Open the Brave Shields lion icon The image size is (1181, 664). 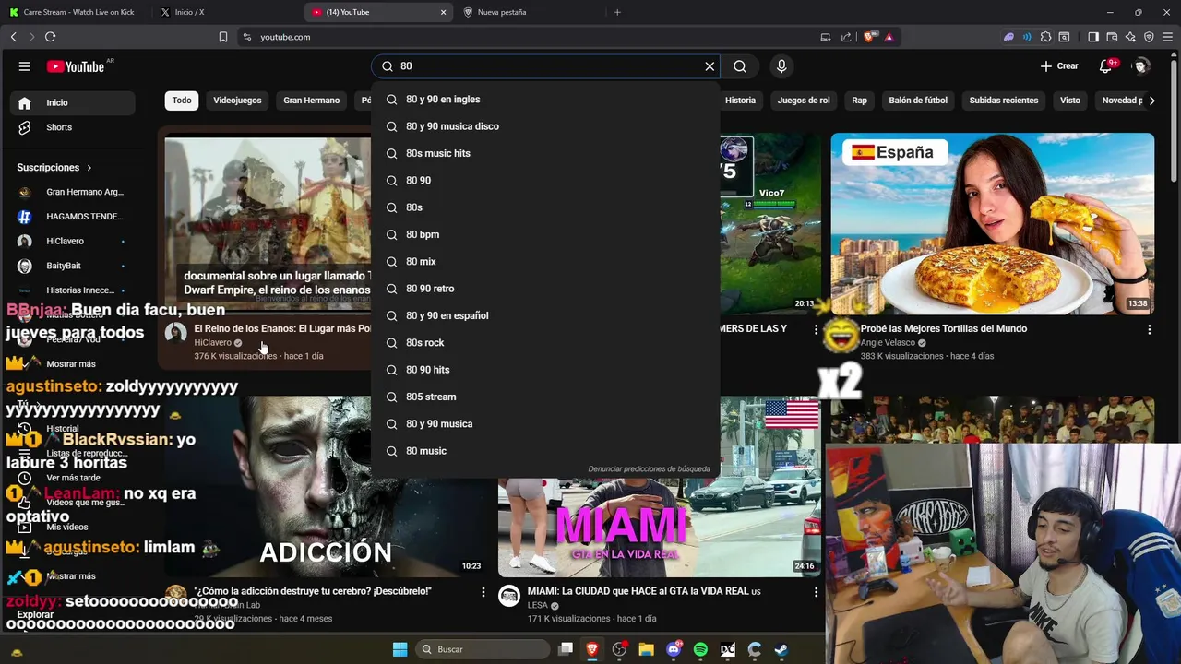[870, 37]
